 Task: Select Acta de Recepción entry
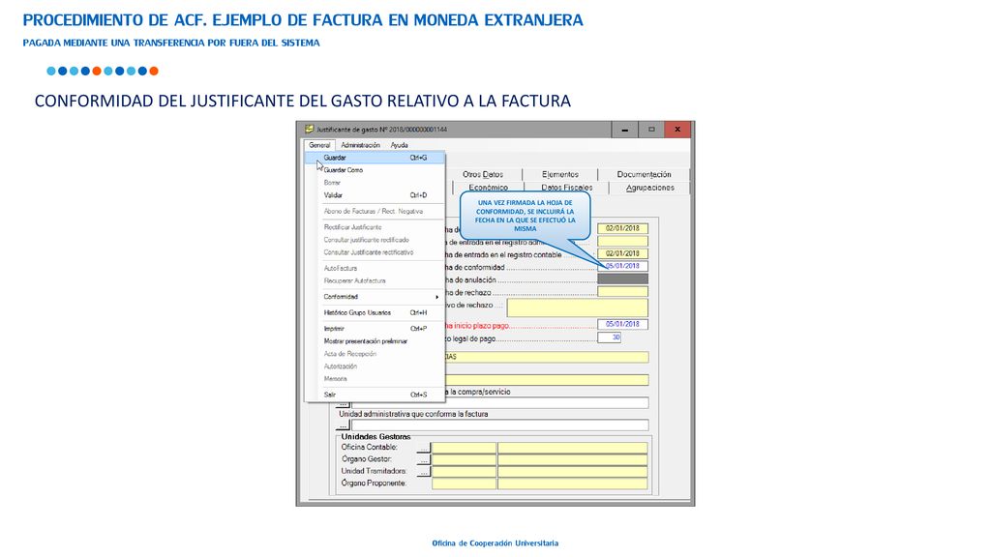(375, 354)
